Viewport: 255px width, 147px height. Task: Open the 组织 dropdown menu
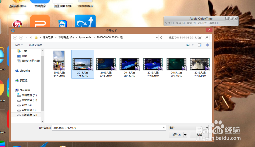click(19, 45)
